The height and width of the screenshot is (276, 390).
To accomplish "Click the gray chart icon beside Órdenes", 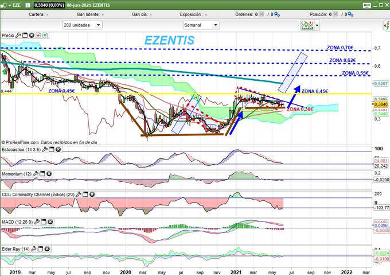I will (x=262, y=14).
